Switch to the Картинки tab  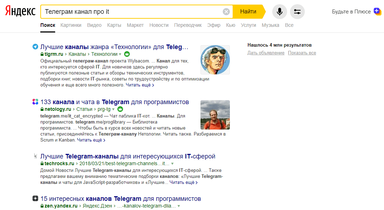click(x=71, y=25)
